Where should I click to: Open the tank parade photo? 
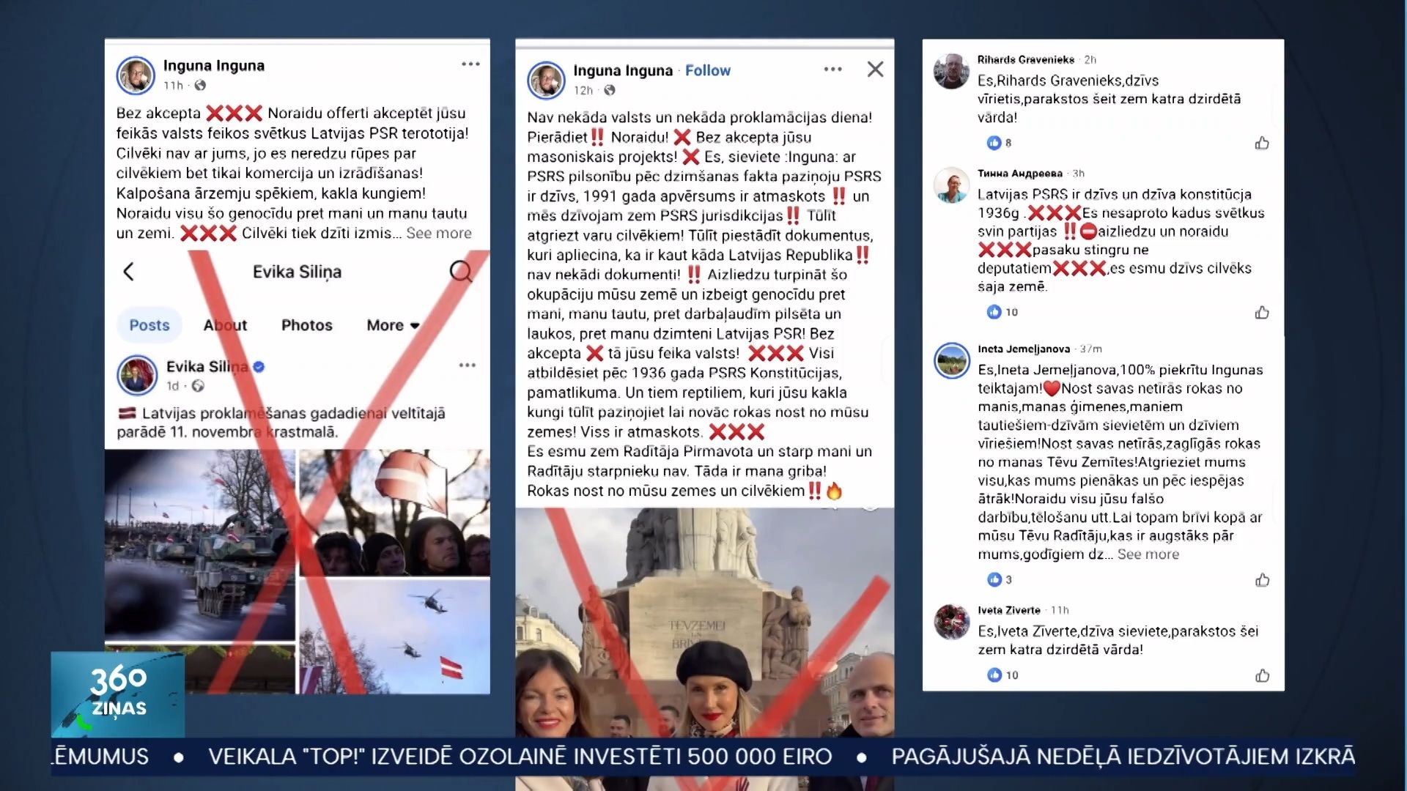pyautogui.click(x=200, y=544)
